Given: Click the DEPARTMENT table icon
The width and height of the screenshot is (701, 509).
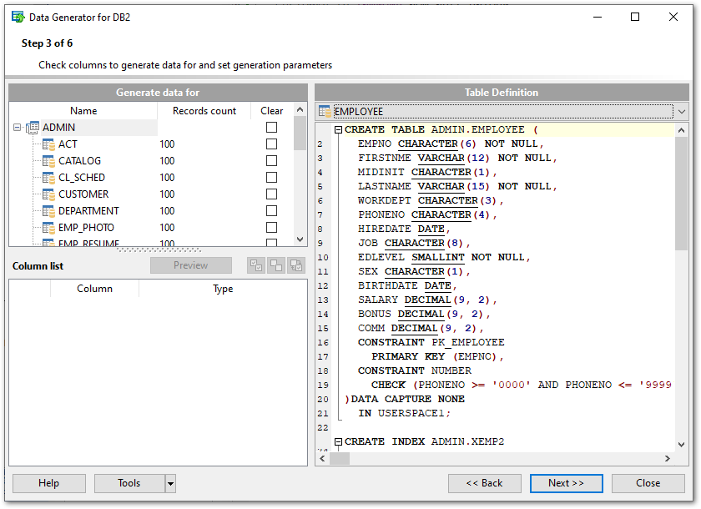Looking at the screenshot, I should pos(48,211).
